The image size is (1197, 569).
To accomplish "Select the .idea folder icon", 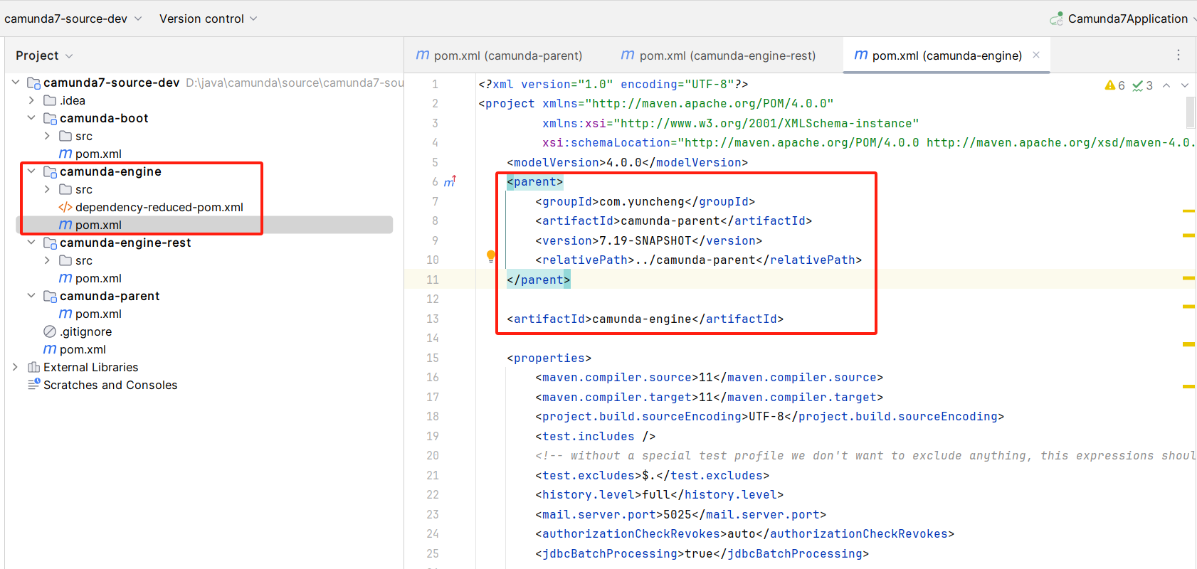I will click(50, 100).
